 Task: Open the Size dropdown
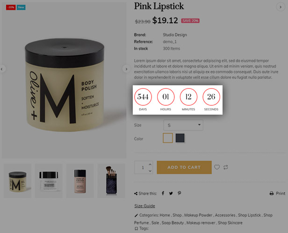183,125
